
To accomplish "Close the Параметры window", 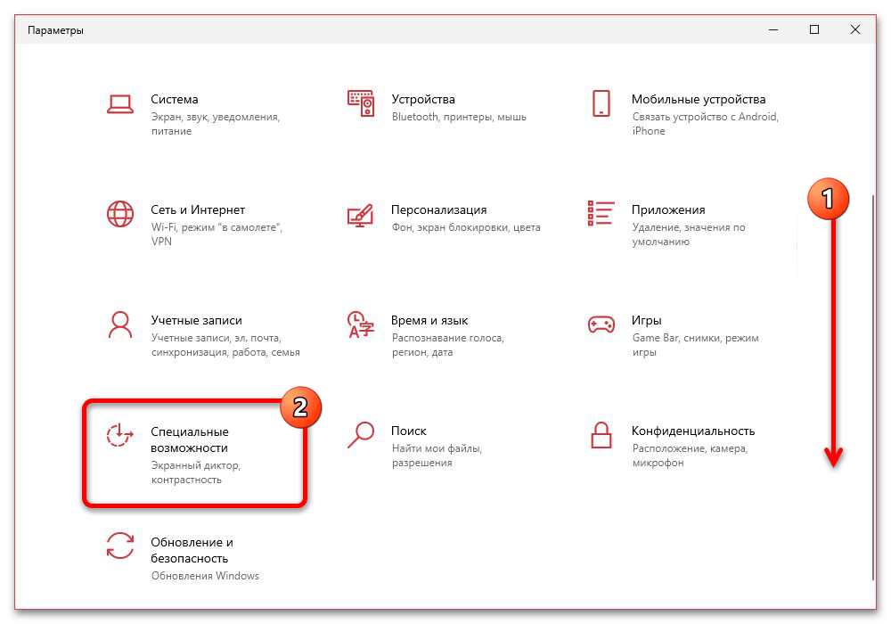I will coord(855,30).
